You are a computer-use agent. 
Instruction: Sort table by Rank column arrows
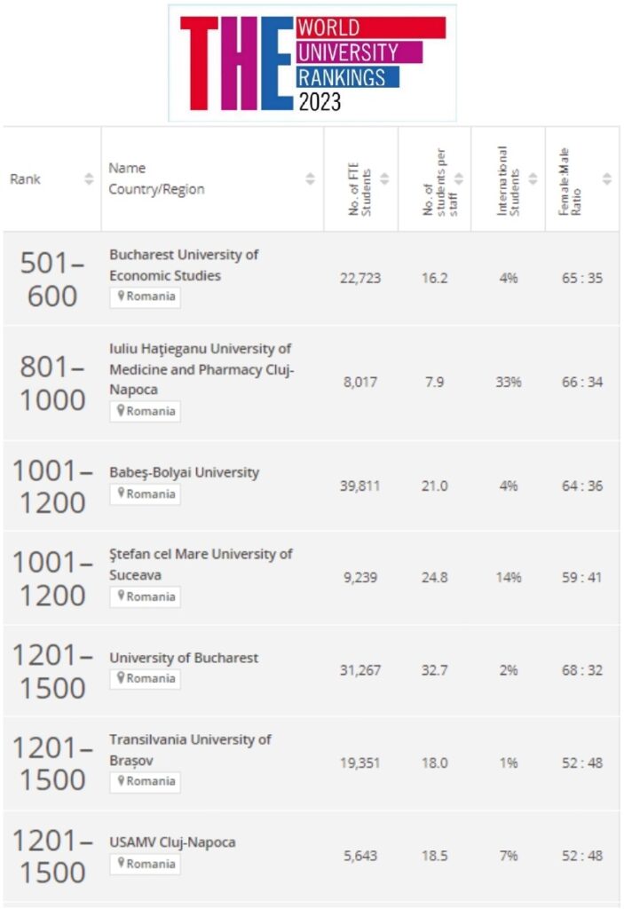click(89, 179)
